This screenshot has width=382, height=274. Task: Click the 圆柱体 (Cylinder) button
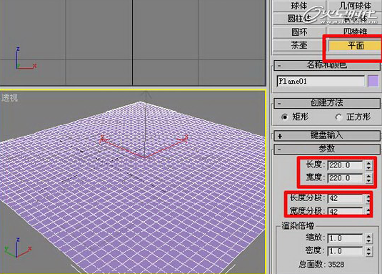pos(299,19)
